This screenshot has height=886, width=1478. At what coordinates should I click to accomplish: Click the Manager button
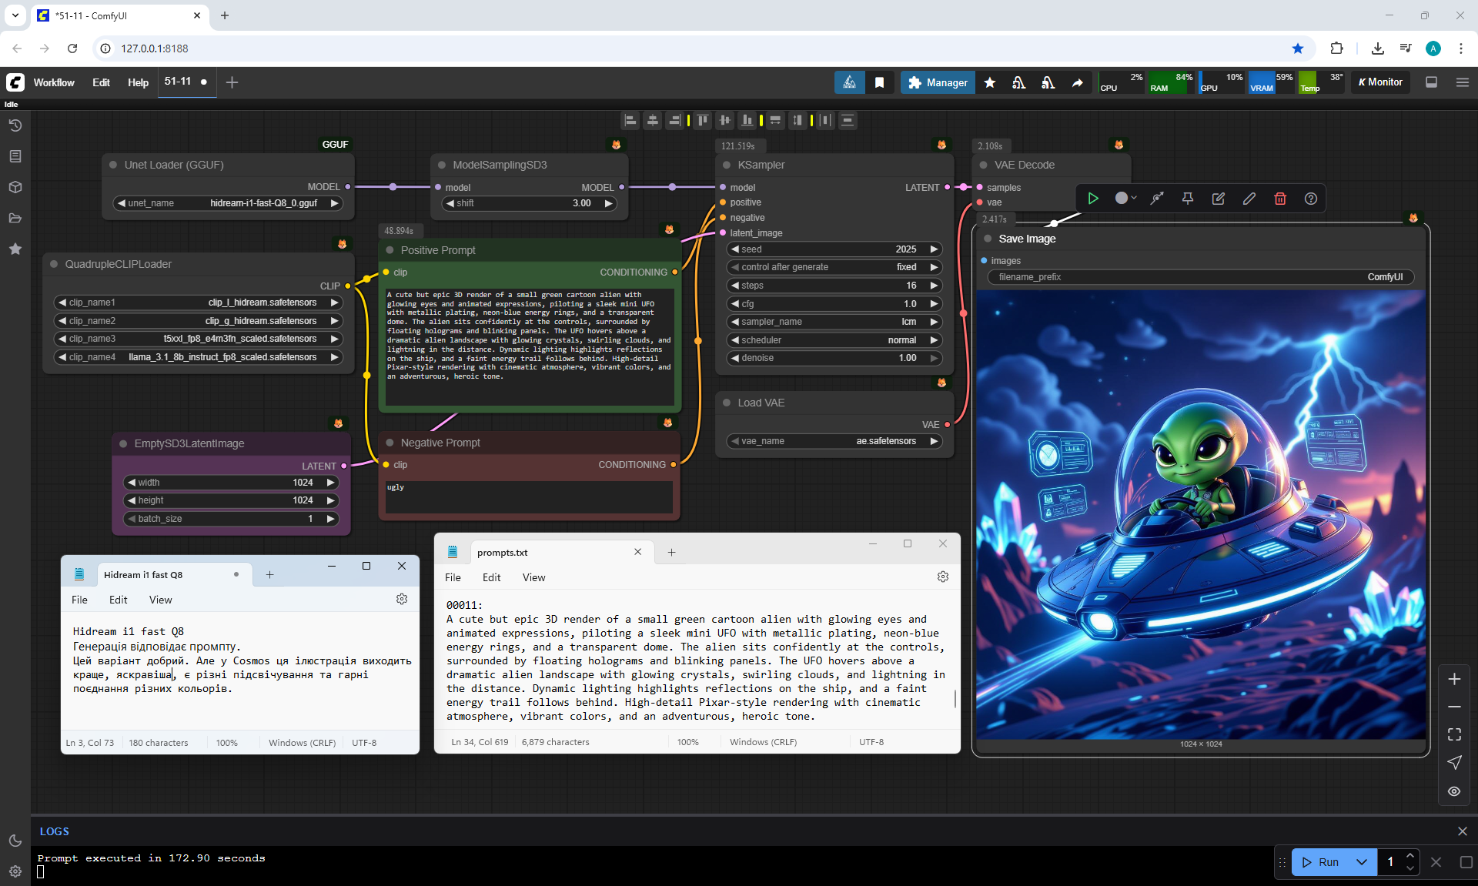coord(938,82)
